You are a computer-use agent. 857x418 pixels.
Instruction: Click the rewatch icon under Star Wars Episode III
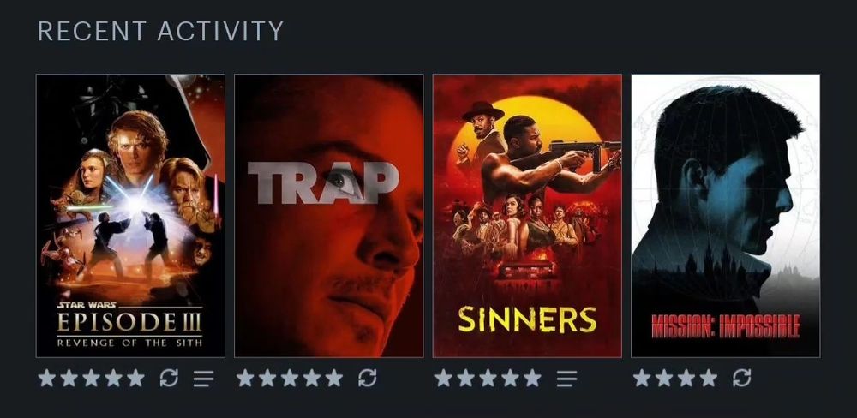[x=169, y=378]
